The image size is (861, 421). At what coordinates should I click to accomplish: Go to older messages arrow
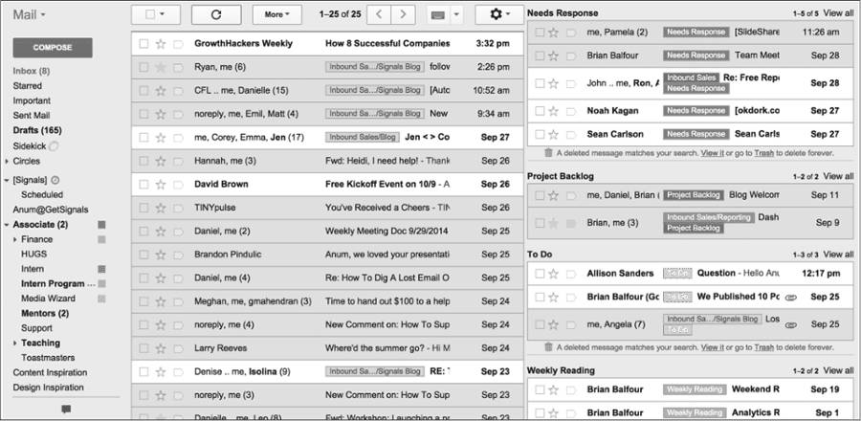403,14
